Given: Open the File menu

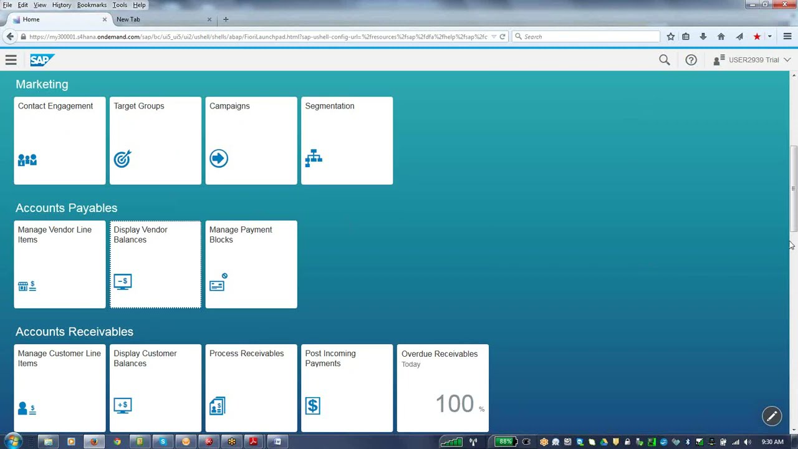Looking at the screenshot, I should click(x=7, y=5).
